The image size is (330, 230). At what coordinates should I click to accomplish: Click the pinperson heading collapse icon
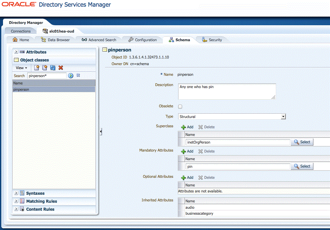[x=105, y=50]
